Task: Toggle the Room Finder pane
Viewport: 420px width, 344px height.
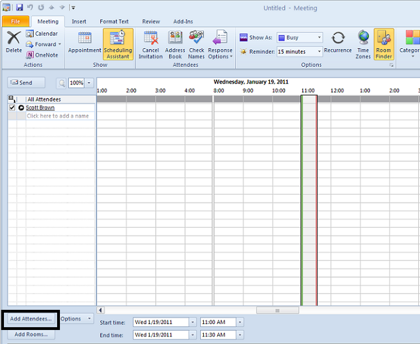Action: pyautogui.click(x=384, y=44)
